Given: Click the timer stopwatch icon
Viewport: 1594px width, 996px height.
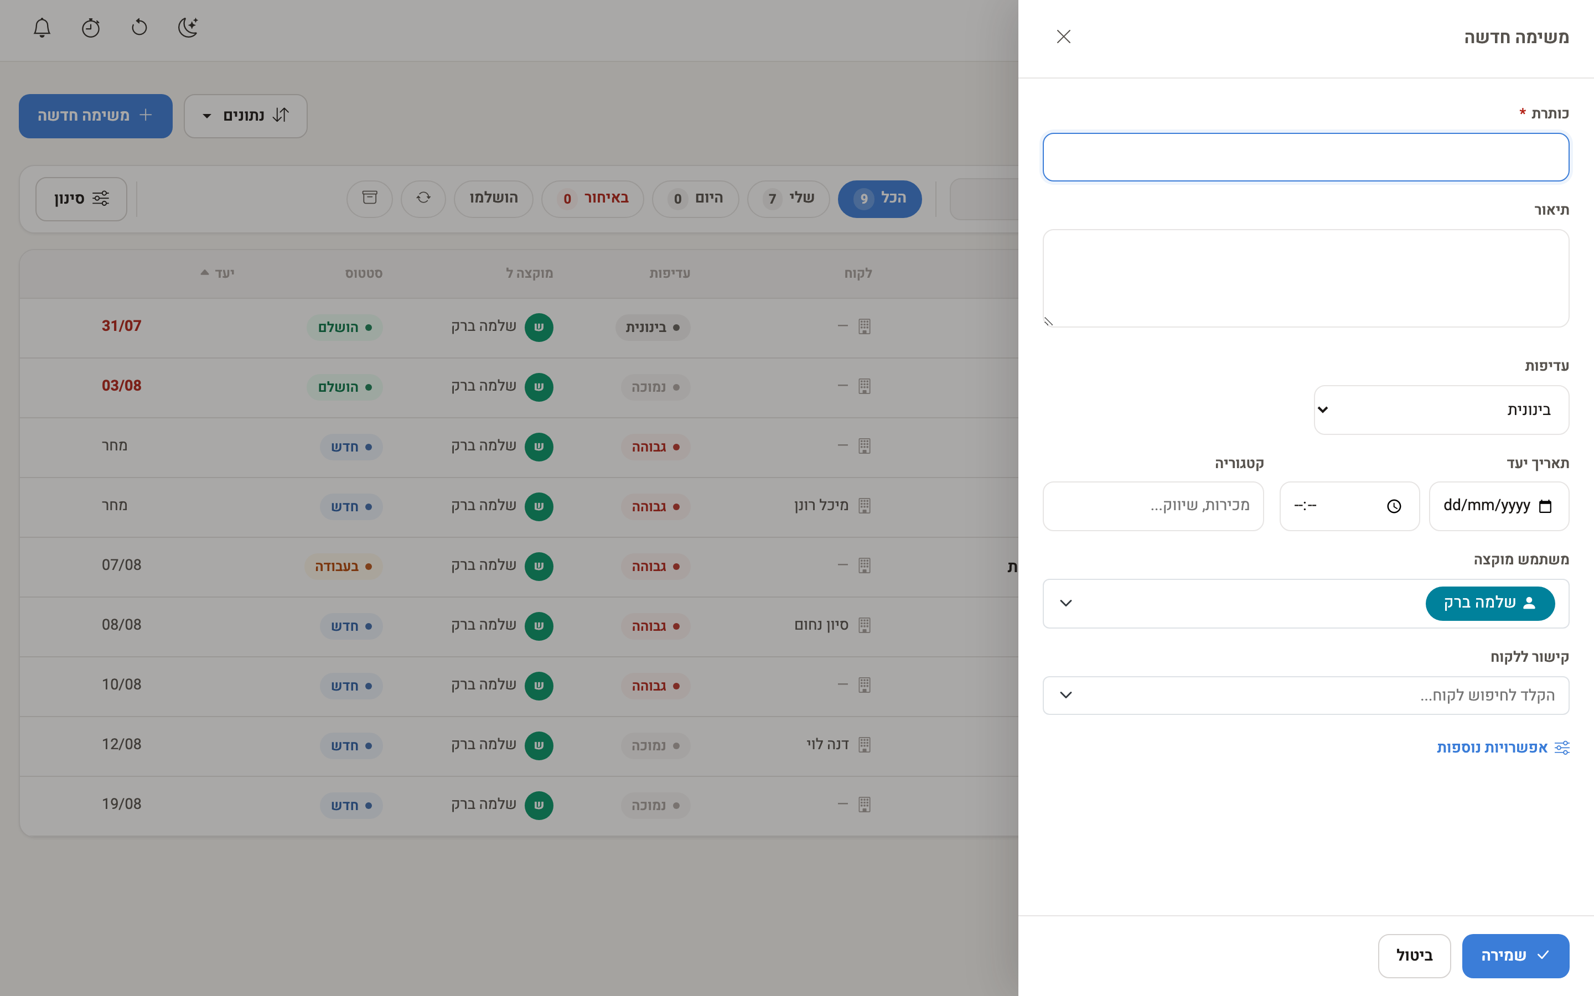Looking at the screenshot, I should tap(91, 28).
